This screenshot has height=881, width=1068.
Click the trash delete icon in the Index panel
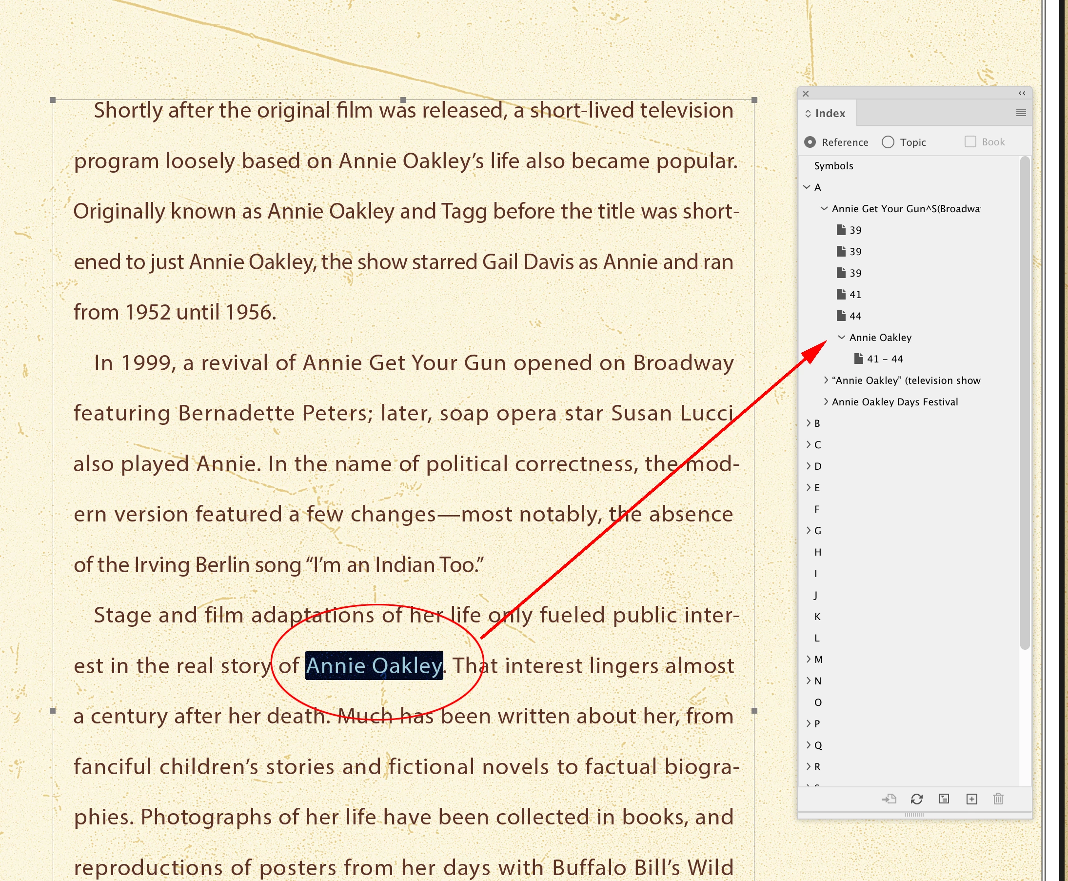998,799
